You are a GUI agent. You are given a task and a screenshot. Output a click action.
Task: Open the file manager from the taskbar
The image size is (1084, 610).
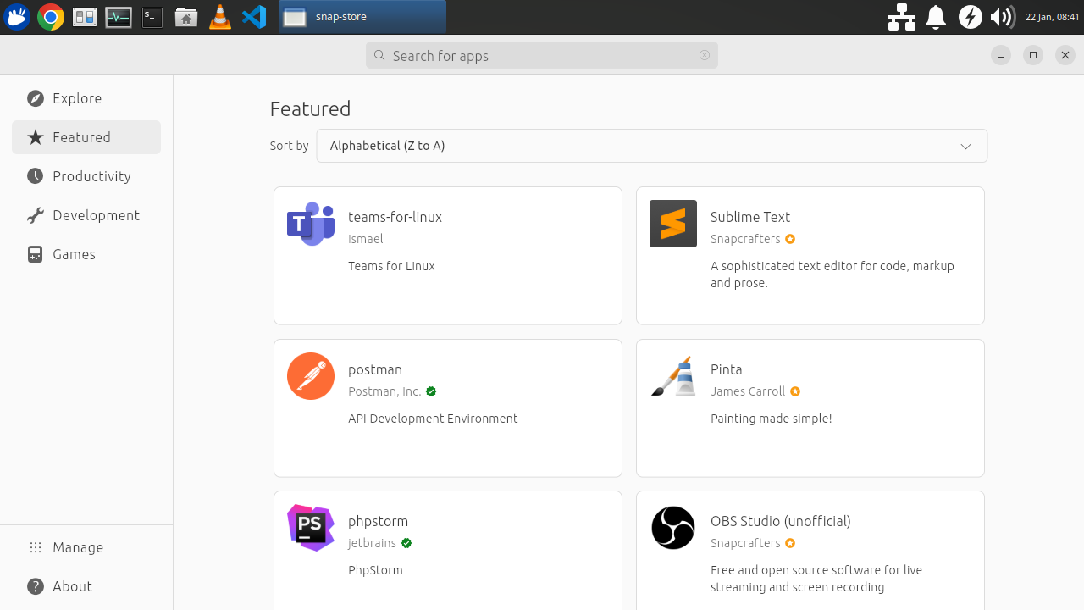tap(186, 17)
